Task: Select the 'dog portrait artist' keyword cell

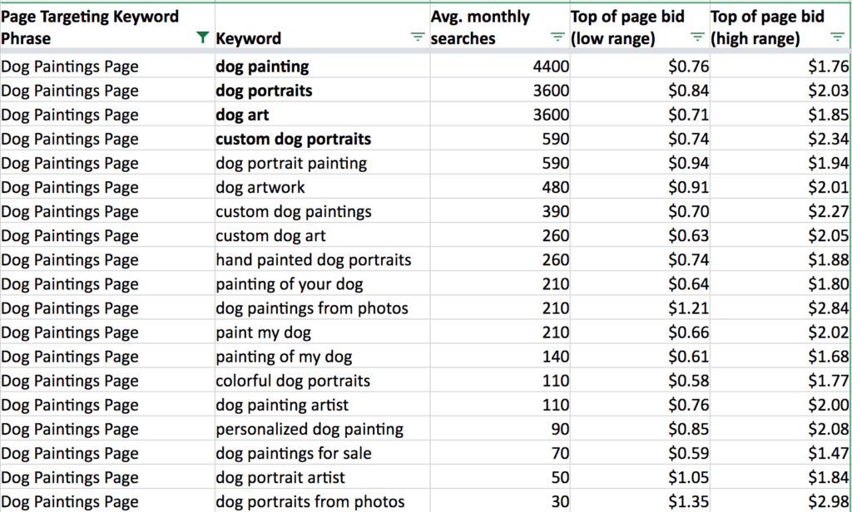Action: click(322, 478)
